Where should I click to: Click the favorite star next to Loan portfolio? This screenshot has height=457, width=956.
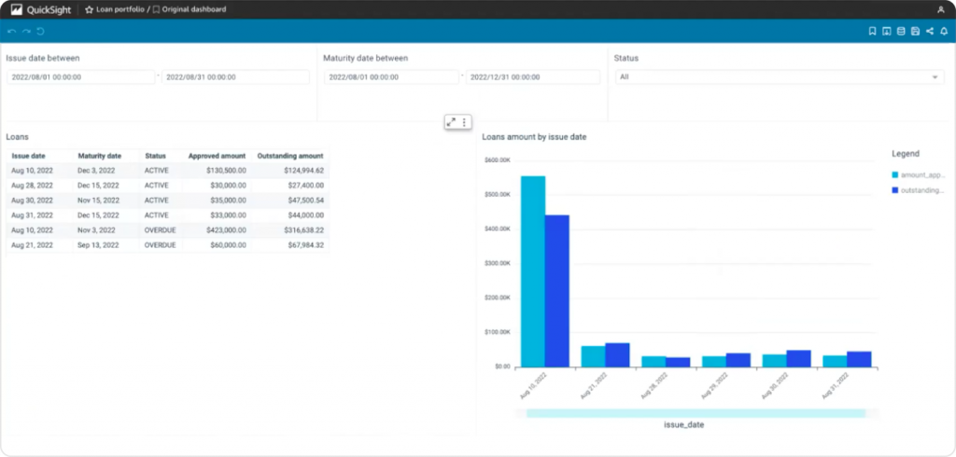tap(89, 9)
